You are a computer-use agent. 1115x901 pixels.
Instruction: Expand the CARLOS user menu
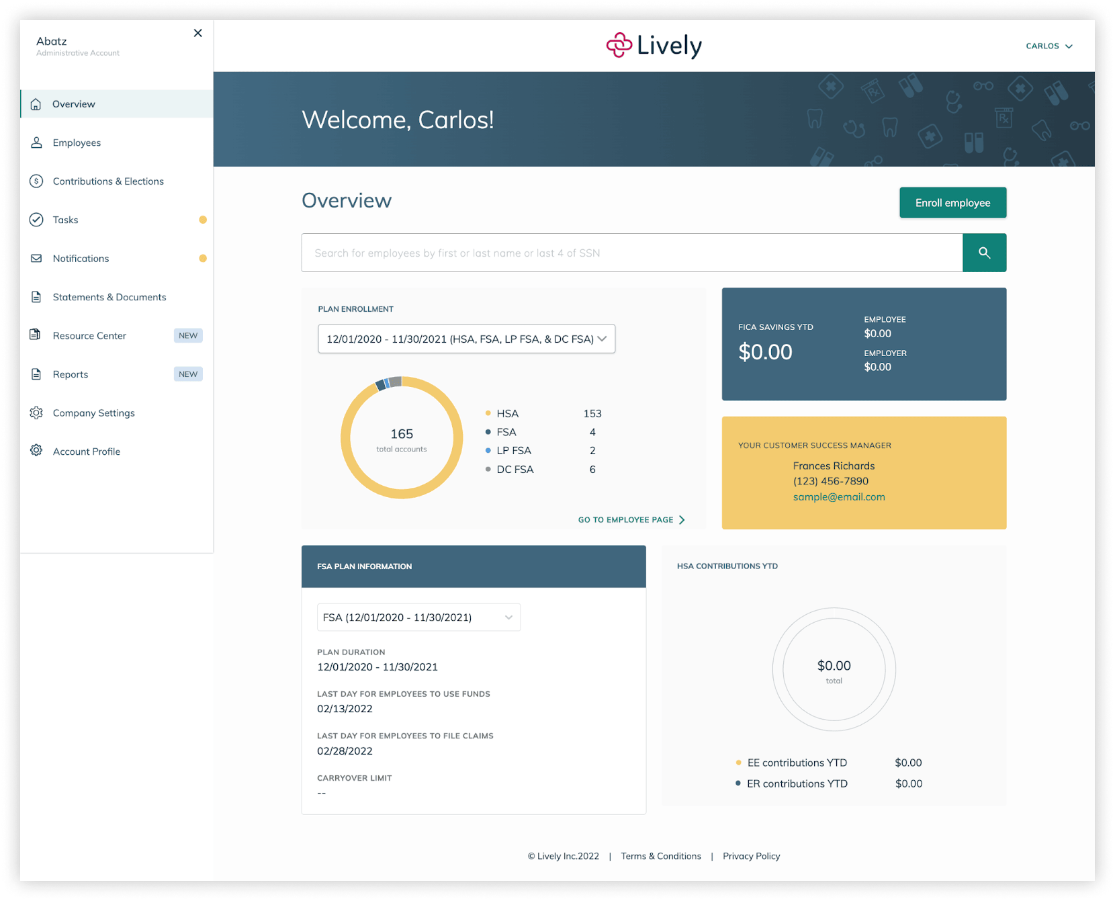tap(1049, 46)
